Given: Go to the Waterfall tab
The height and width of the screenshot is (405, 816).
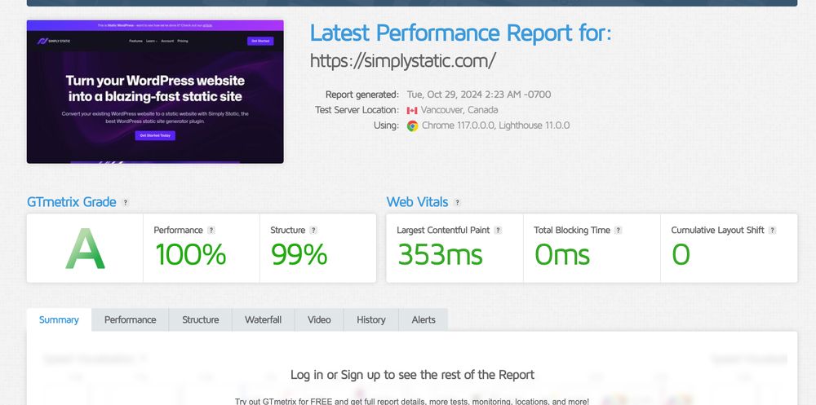Looking at the screenshot, I should 264,319.
